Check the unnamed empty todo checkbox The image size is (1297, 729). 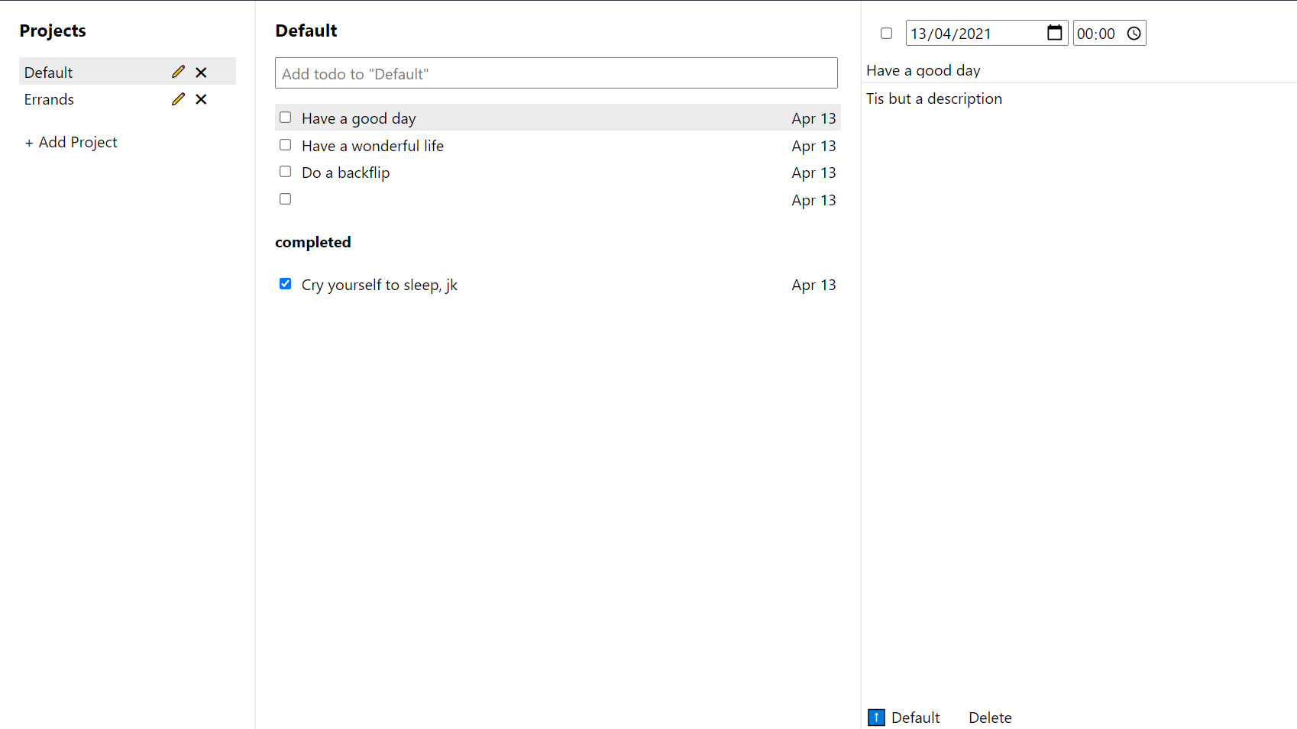(x=286, y=199)
